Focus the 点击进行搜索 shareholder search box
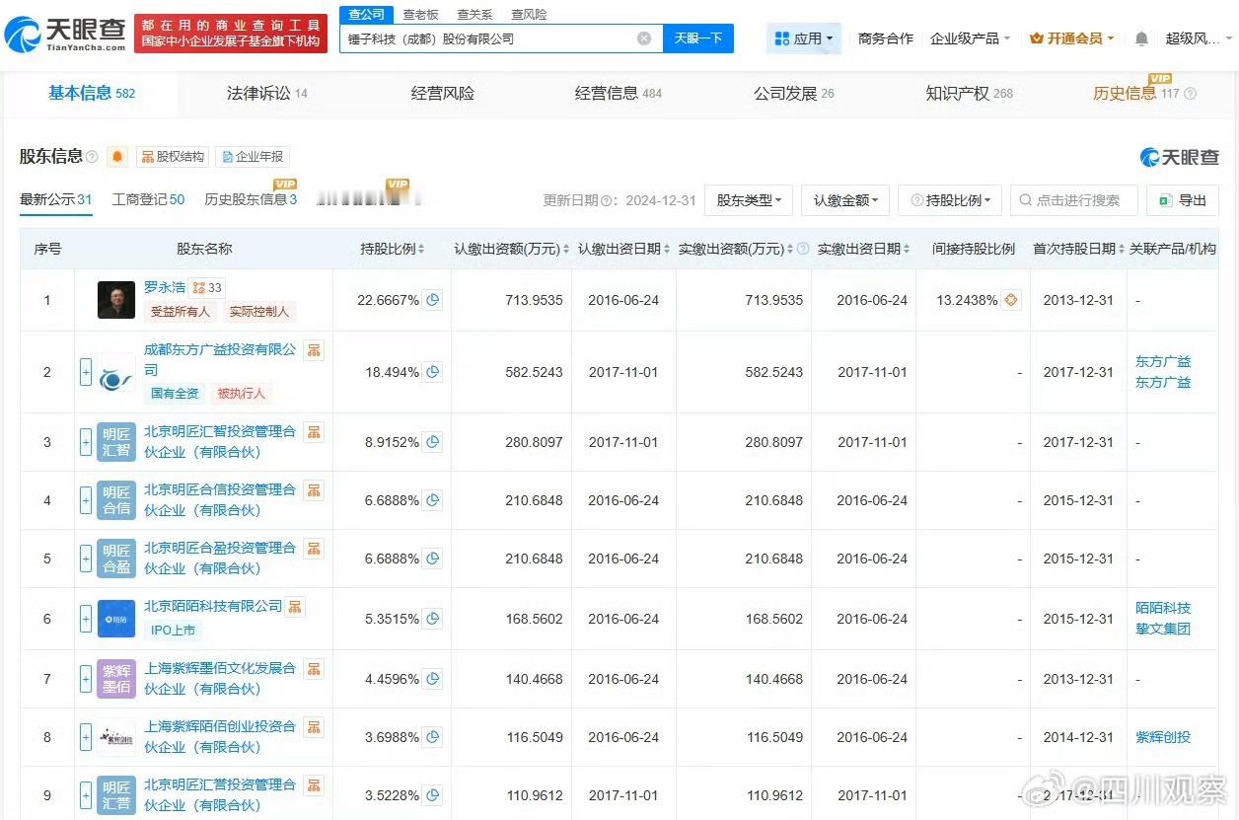This screenshot has height=820, width=1239. click(1074, 200)
